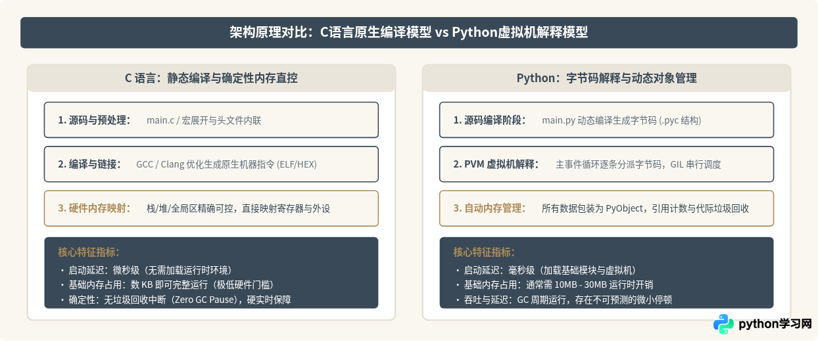
Task: Click the label 2. 编译与链接：
Action: 89,164
